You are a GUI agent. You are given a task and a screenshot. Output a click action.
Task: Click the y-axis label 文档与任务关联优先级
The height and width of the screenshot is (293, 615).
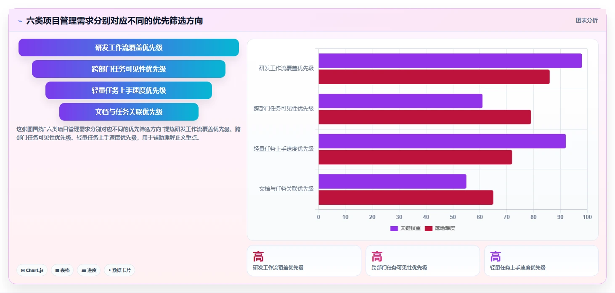286,189
